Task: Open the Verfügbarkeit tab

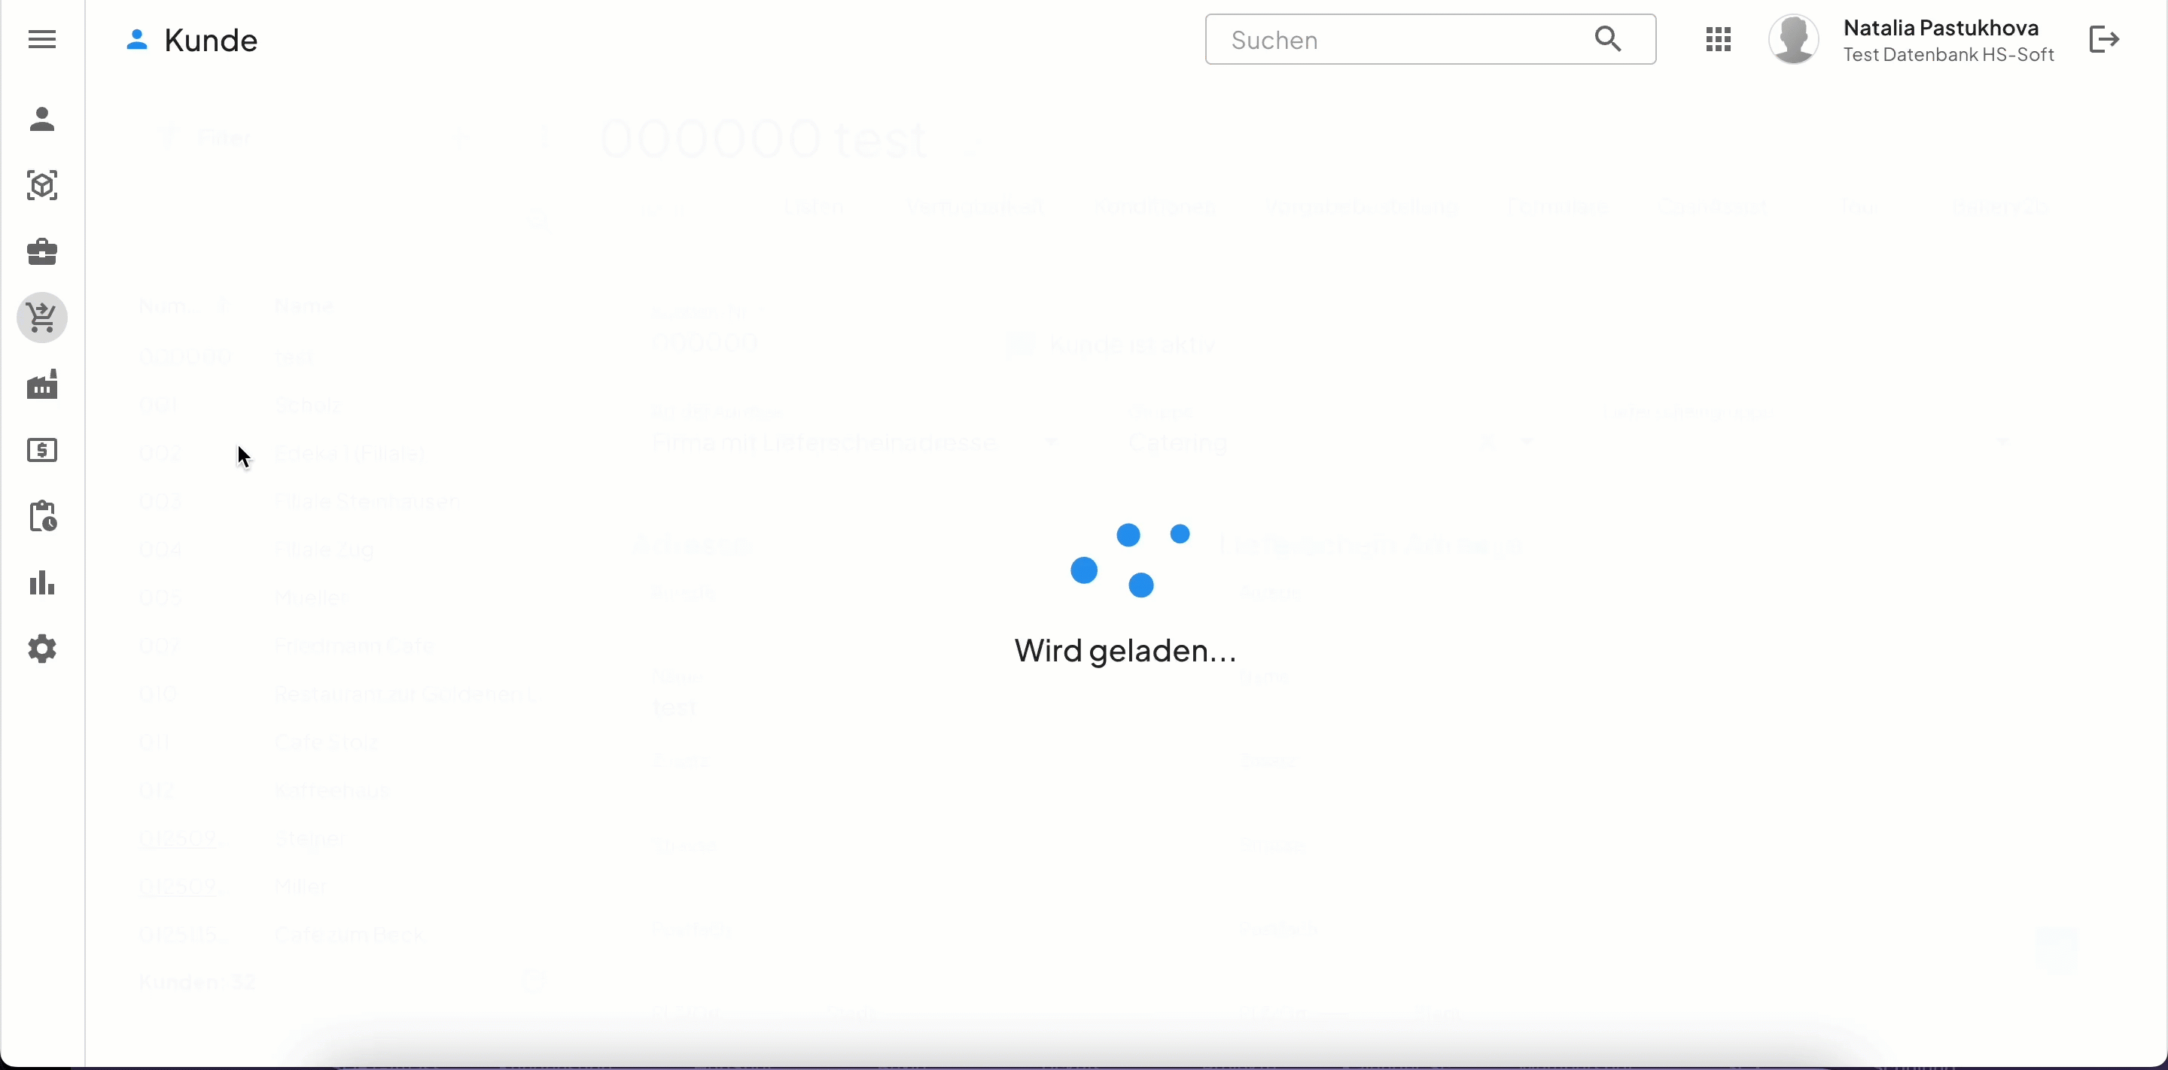Action: (974, 208)
